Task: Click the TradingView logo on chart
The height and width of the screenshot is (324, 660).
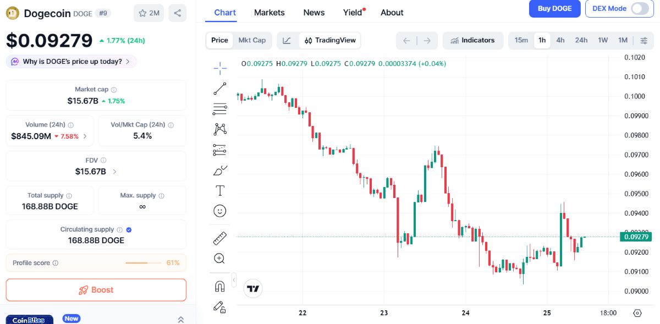Action: point(253,288)
